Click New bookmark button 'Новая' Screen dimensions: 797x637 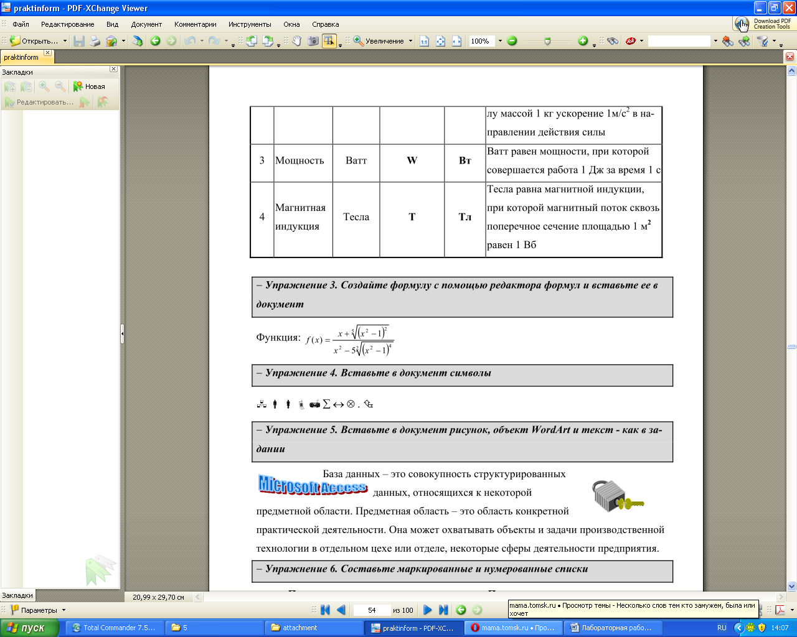coord(89,86)
